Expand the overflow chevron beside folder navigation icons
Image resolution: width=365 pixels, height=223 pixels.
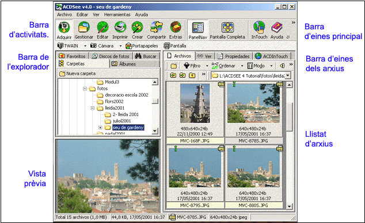(x=204, y=74)
